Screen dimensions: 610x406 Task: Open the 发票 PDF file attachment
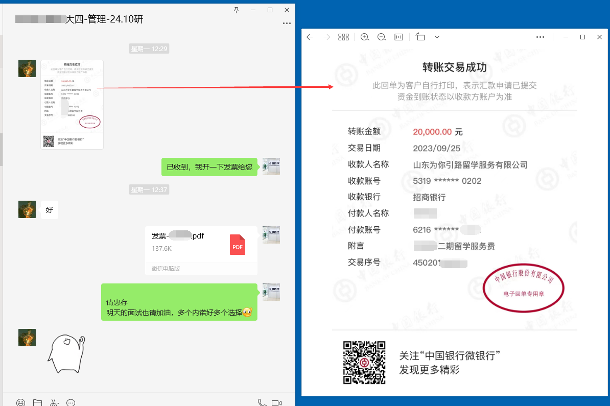[x=201, y=250]
